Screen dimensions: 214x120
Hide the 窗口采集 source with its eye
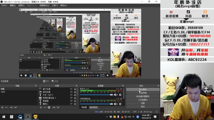click(71, 89)
